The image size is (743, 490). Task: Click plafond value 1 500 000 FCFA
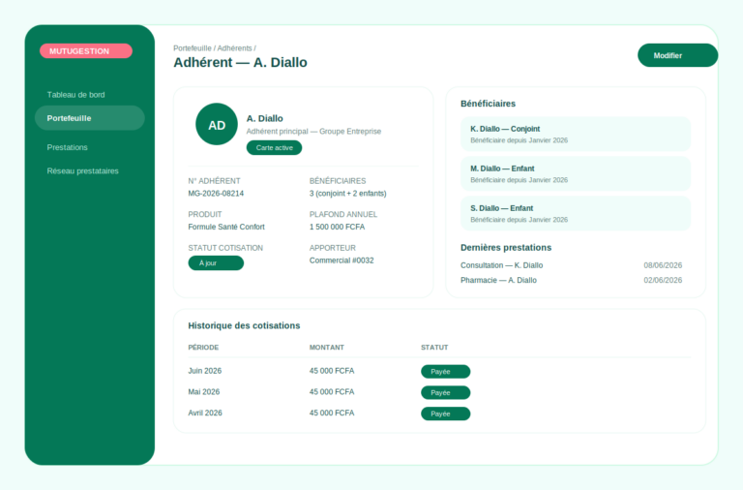tap(337, 227)
